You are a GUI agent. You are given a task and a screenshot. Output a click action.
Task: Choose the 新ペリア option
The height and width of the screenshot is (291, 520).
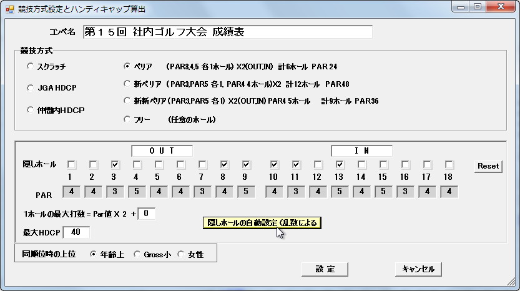(127, 84)
